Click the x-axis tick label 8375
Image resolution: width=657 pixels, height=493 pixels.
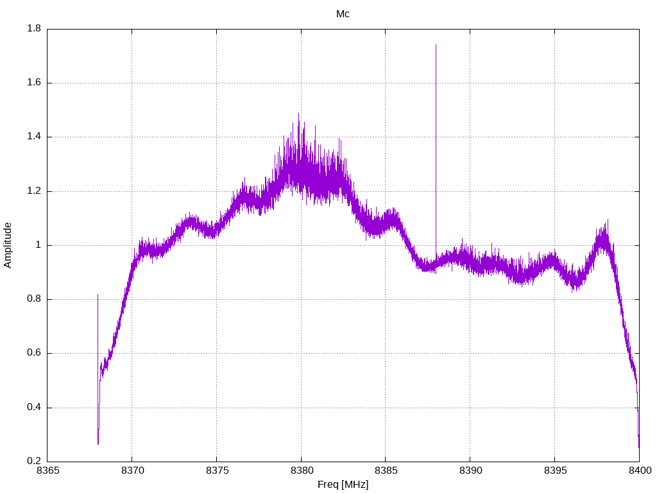point(217,471)
